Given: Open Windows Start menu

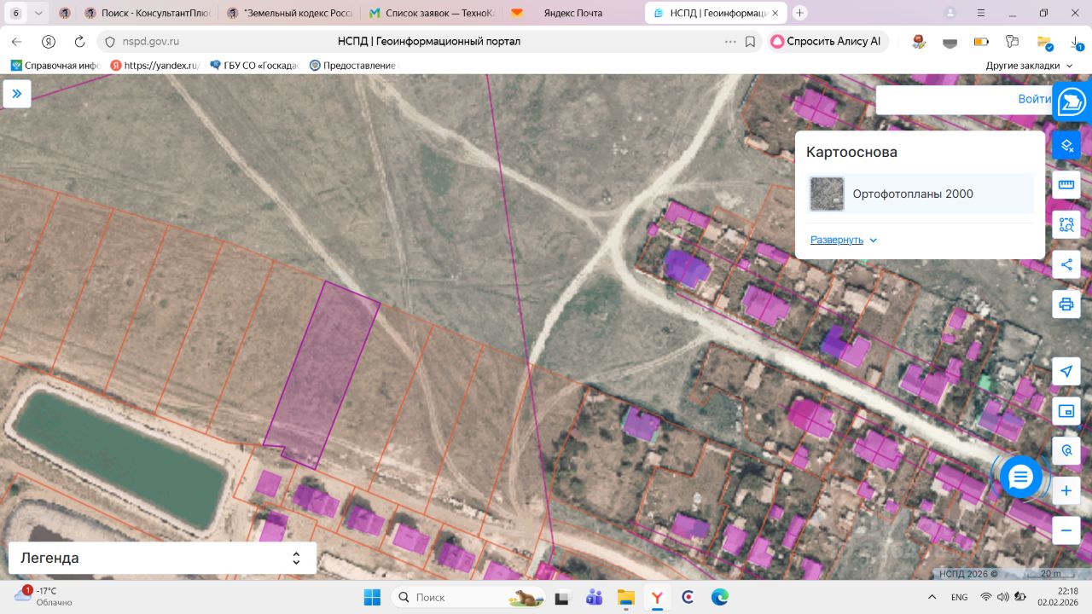Looking at the screenshot, I should coord(372,597).
